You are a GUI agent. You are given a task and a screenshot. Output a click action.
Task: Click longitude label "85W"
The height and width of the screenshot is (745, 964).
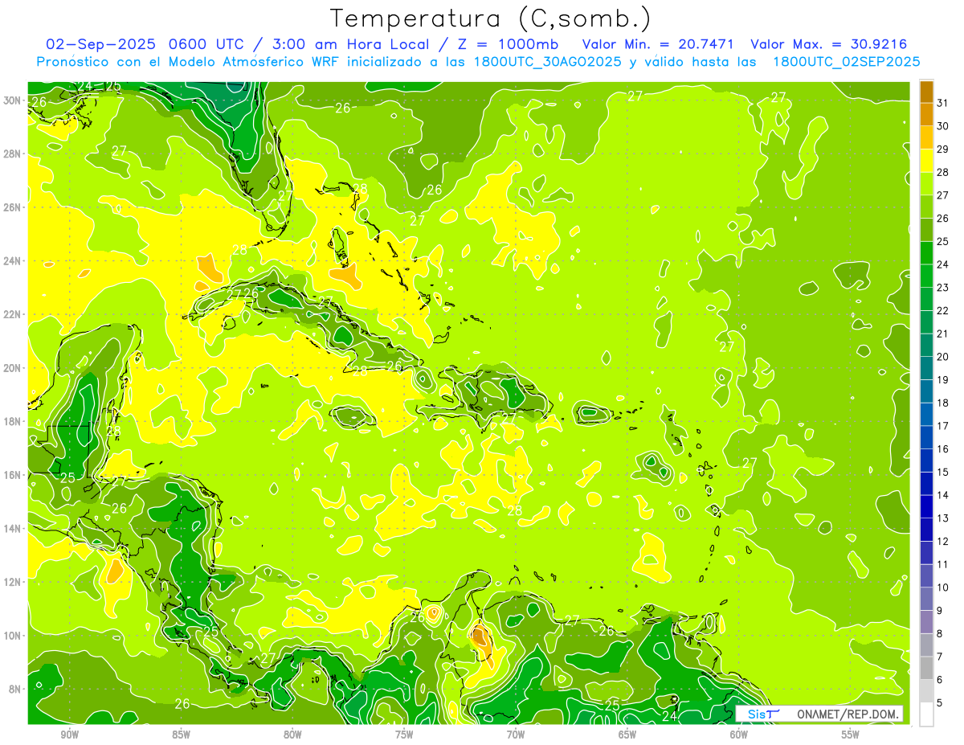coord(181,735)
